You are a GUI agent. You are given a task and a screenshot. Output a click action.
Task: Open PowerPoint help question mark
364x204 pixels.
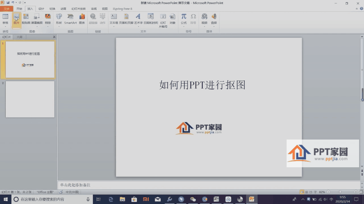[362, 9]
